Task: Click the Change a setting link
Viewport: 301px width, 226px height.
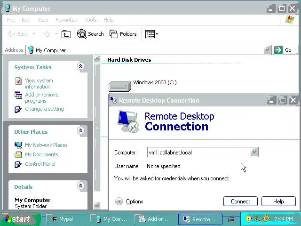Action: (x=44, y=109)
